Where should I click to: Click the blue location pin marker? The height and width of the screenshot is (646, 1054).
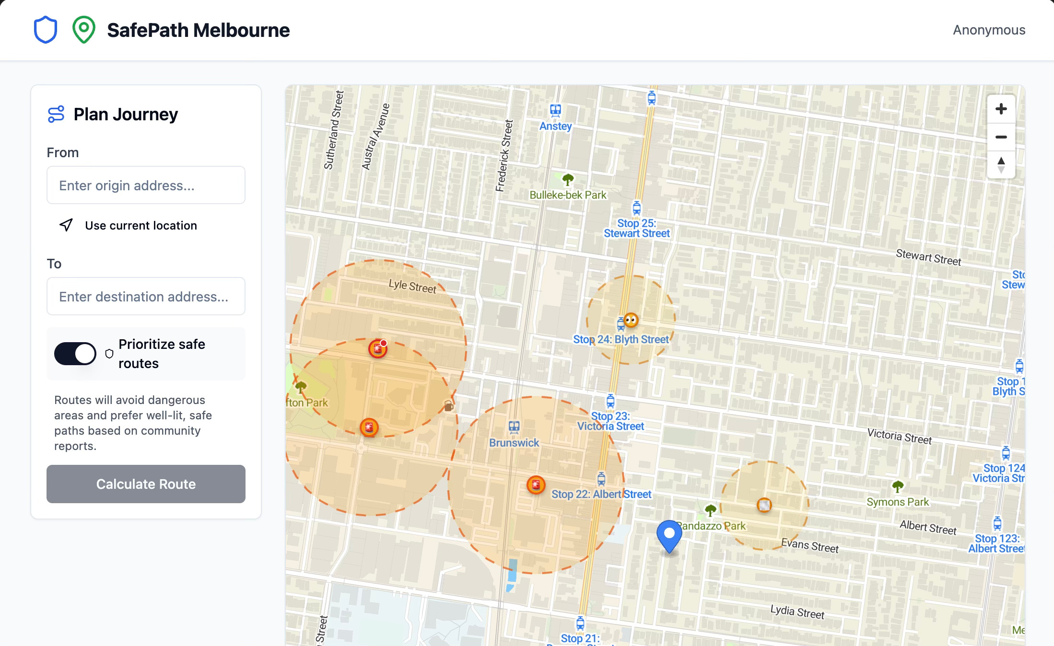coord(669,535)
